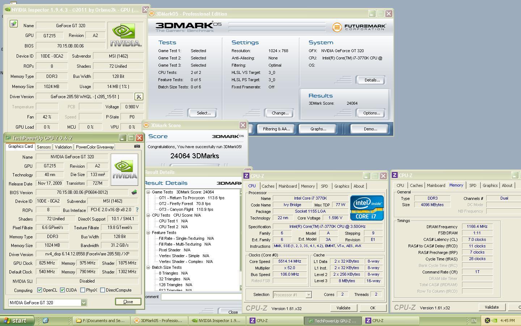Open sensor monitoring icon in NVIDIA Inspector
This screenshot has height=326, width=521.
coord(13,24)
